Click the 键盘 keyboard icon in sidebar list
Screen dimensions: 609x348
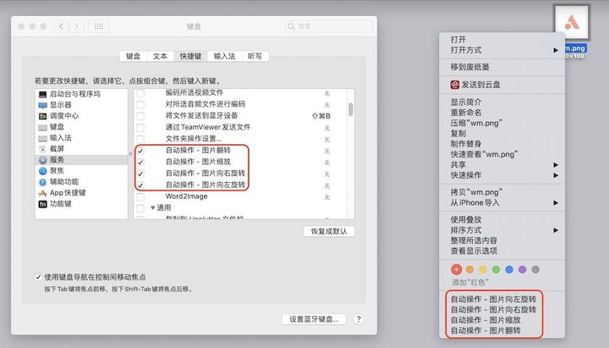click(x=43, y=127)
